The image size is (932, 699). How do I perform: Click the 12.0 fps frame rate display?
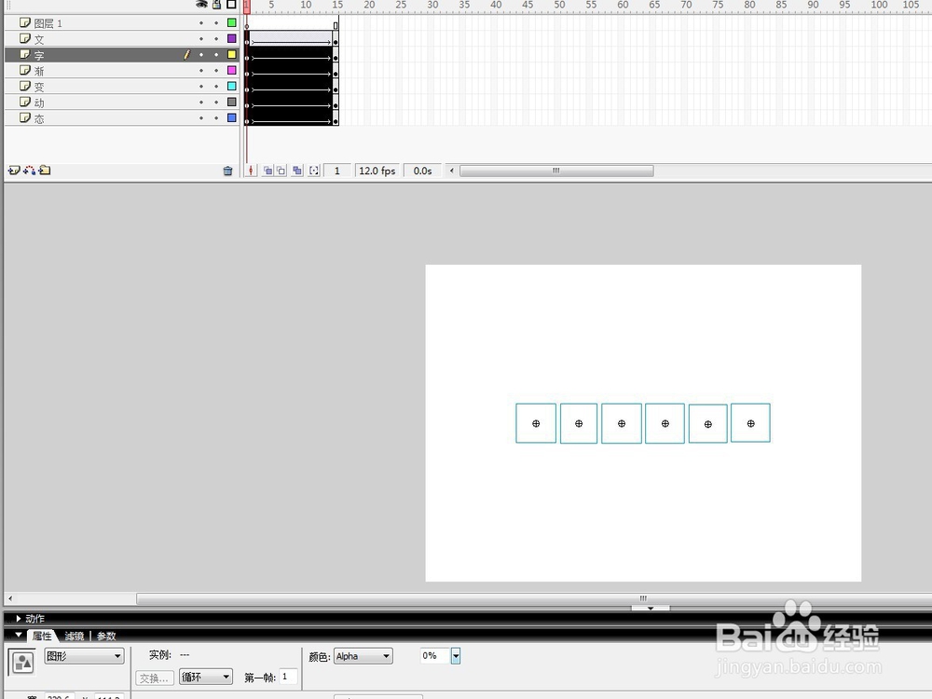377,171
